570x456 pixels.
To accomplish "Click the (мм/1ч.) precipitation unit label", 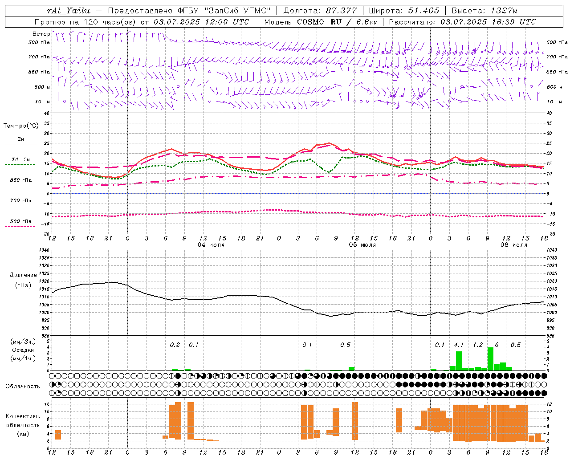I will coord(23,358).
